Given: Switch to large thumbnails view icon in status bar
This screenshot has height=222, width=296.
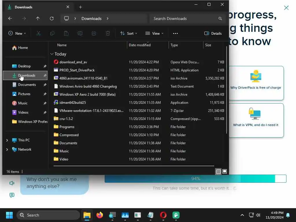Looking at the screenshot, I should (x=224, y=172).
